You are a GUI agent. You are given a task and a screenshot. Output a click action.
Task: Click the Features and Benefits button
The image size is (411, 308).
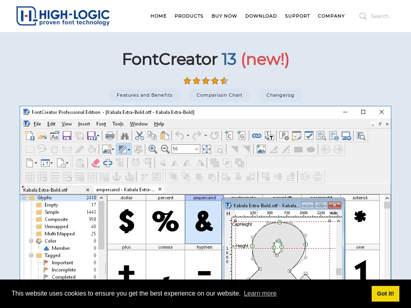pos(144,95)
